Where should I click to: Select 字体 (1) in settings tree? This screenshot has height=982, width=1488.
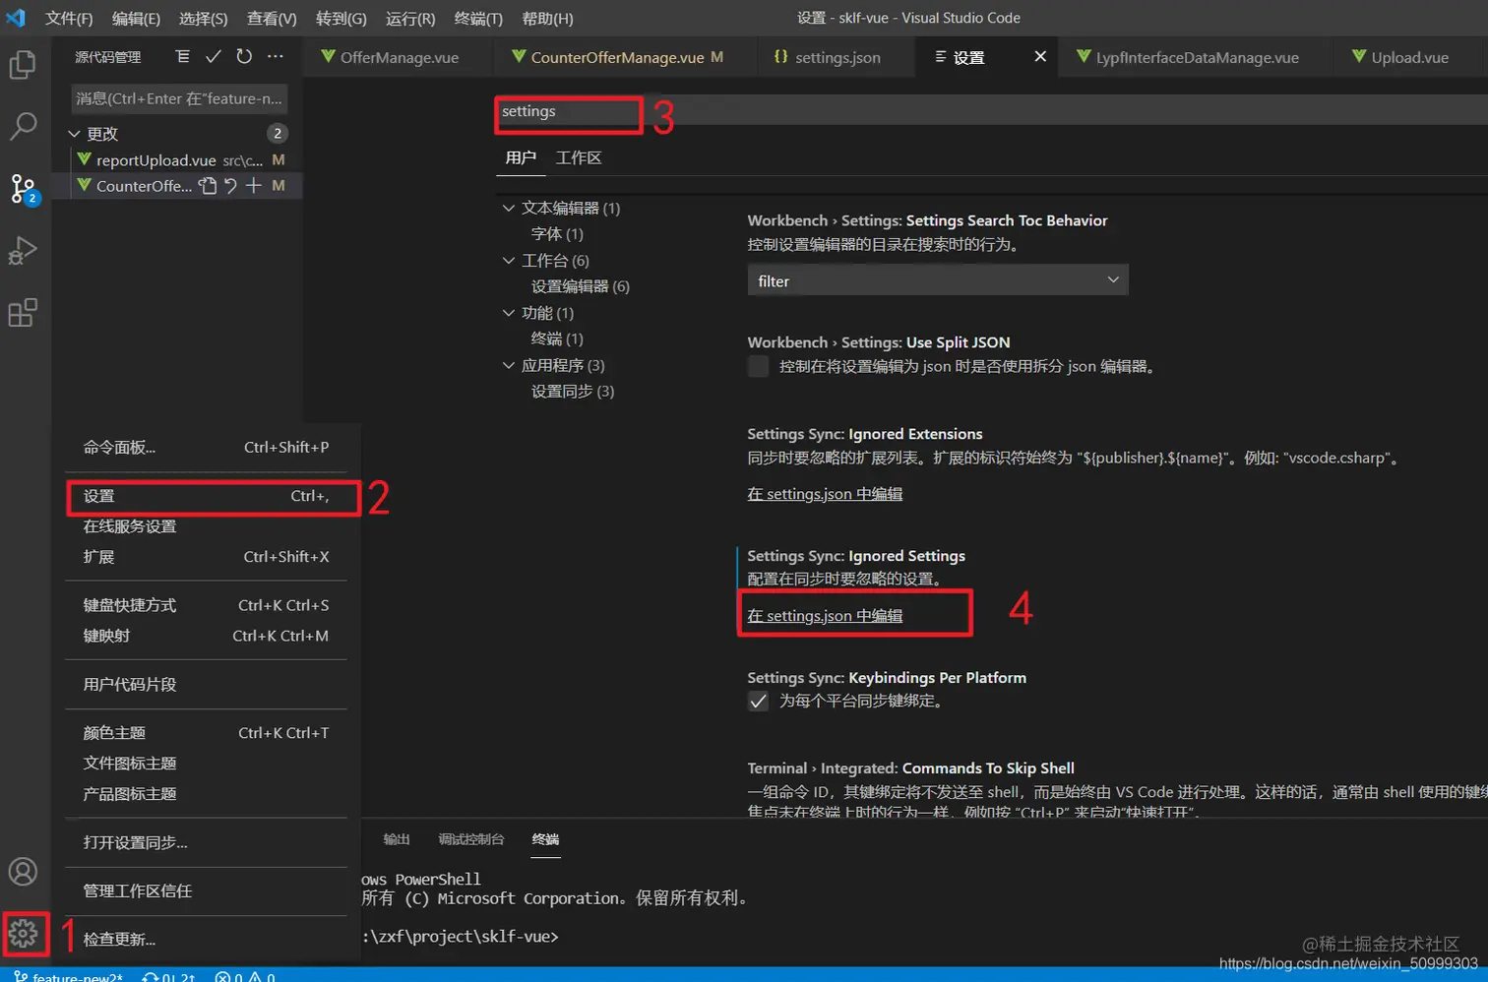(x=557, y=234)
